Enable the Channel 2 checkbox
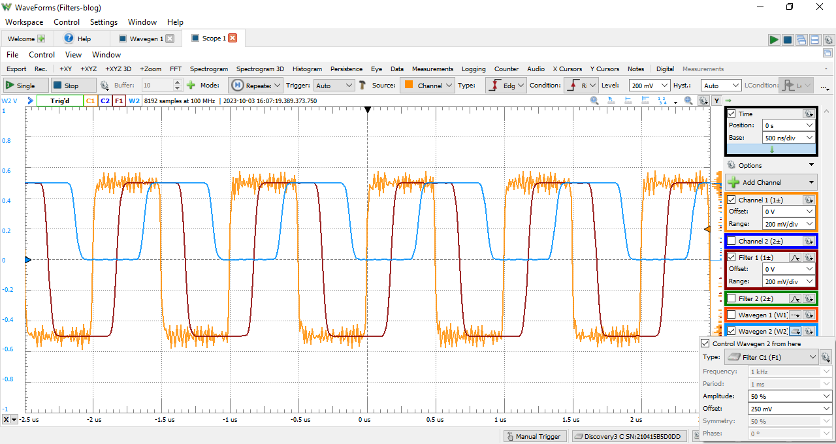This screenshot has height=444, width=836. pyautogui.click(x=730, y=241)
